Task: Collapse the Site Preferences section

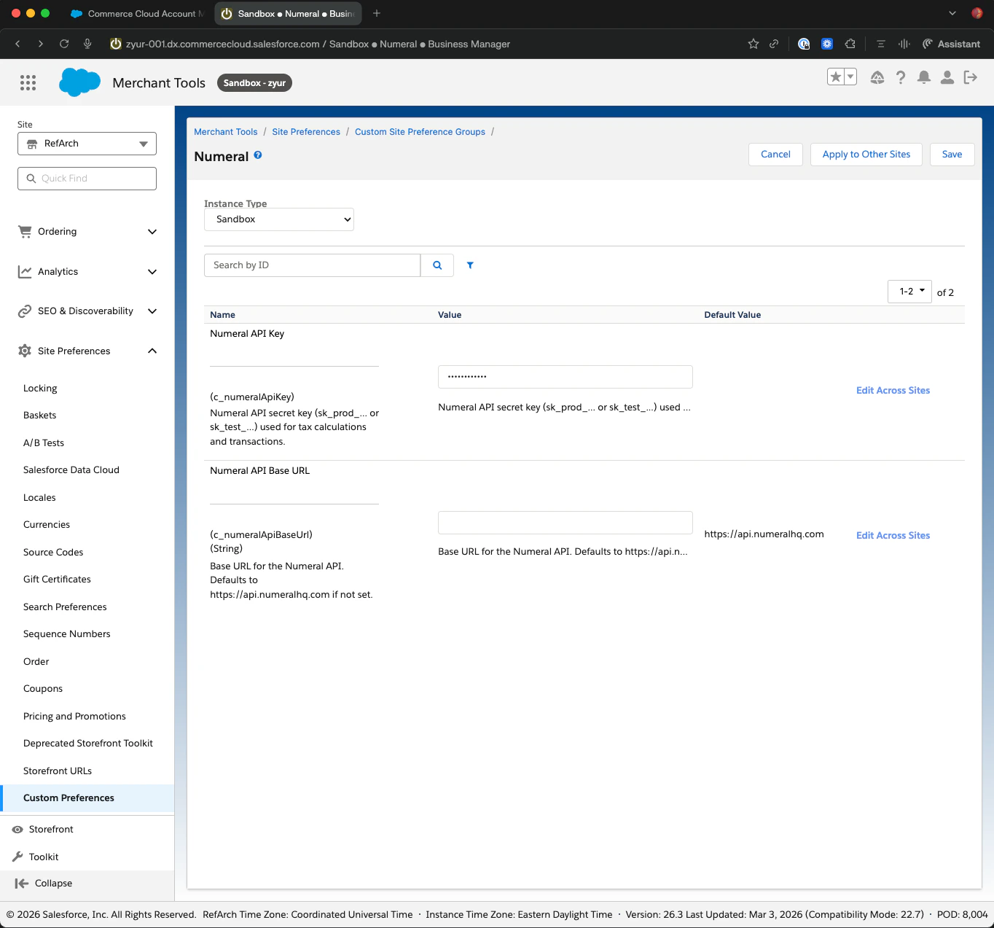Action: [x=87, y=351]
